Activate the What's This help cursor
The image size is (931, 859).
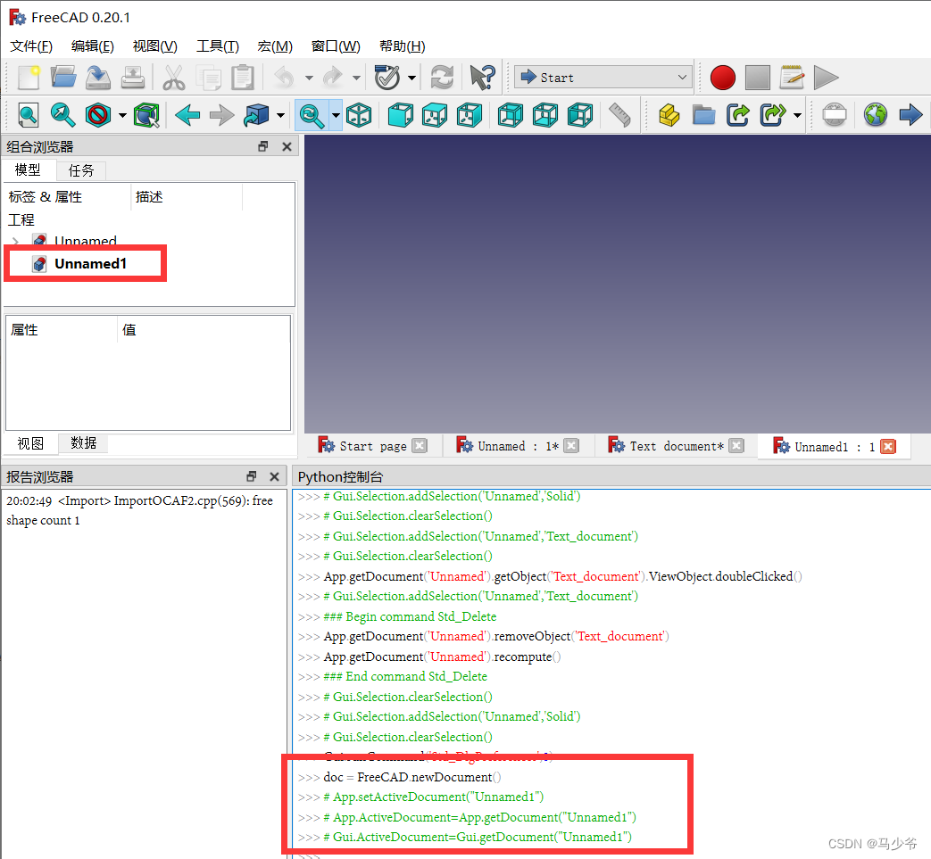pyautogui.click(x=482, y=78)
